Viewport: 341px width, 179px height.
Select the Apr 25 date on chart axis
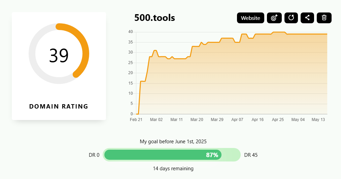(x=278, y=120)
